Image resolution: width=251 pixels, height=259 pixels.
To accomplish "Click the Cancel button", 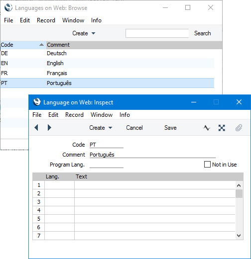I will pyautogui.click(x=134, y=128).
